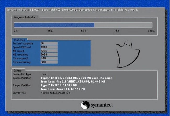Viewport: 170px width, 116px height.
Task: Click the Time elapsed value 3:18
Action: click(49, 58)
